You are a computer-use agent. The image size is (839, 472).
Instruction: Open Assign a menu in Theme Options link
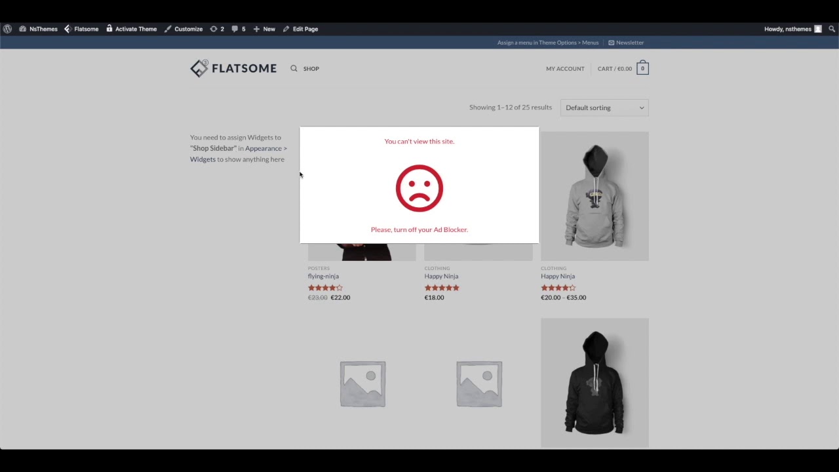[548, 43]
